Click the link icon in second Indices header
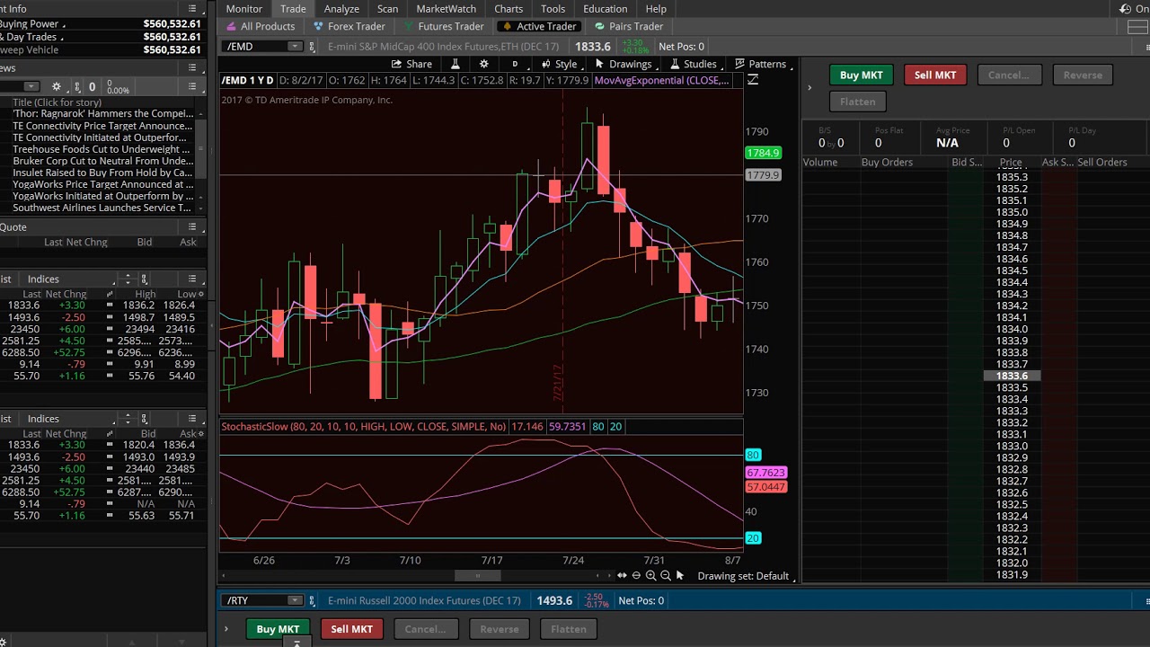1150x647 pixels. pos(144,419)
